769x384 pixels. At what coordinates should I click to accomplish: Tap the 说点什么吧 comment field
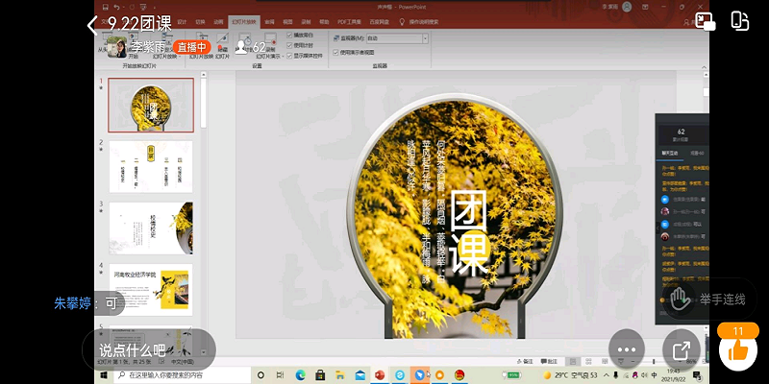(x=133, y=350)
